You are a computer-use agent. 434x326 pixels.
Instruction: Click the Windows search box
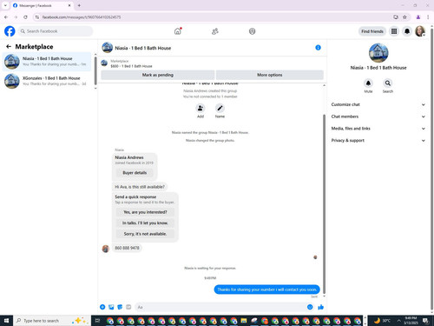coord(51,321)
